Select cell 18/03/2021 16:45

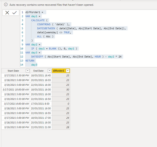41,75
